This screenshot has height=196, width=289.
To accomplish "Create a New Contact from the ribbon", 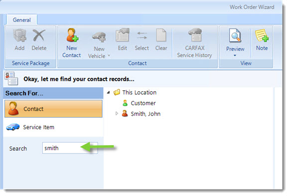I will [72, 43].
